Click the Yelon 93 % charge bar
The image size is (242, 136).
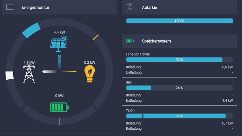tap(179, 116)
